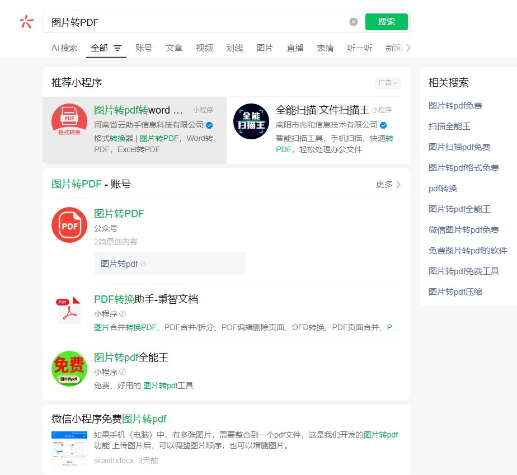Switch to the 听一听 tab
The width and height of the screenshot is (517, 475).
[360, 48]
